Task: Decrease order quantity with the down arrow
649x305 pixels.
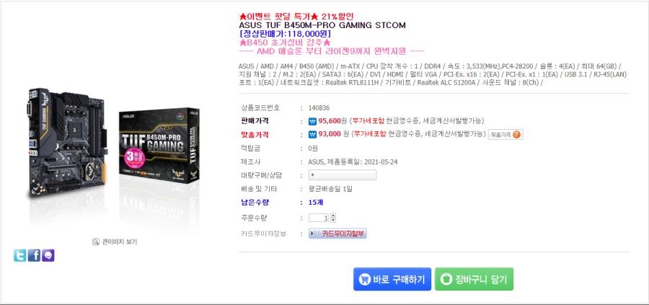Action: click(x=333, y=220)
